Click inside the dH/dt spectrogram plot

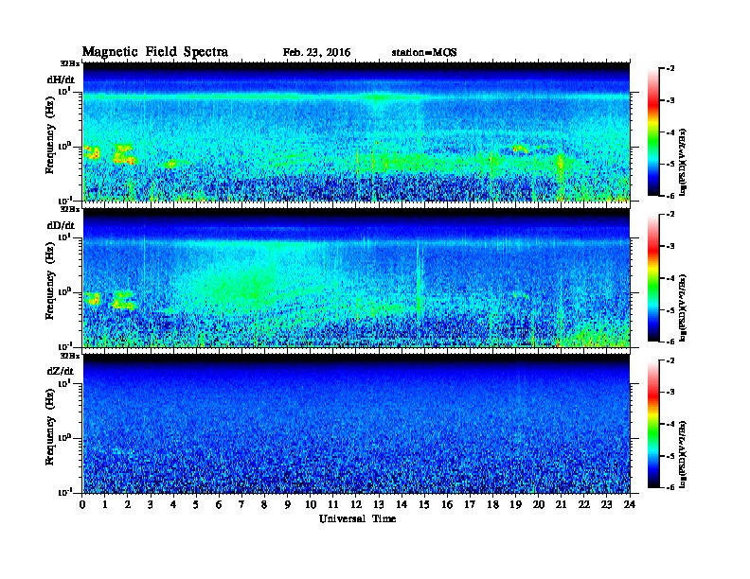pos(356,132)
